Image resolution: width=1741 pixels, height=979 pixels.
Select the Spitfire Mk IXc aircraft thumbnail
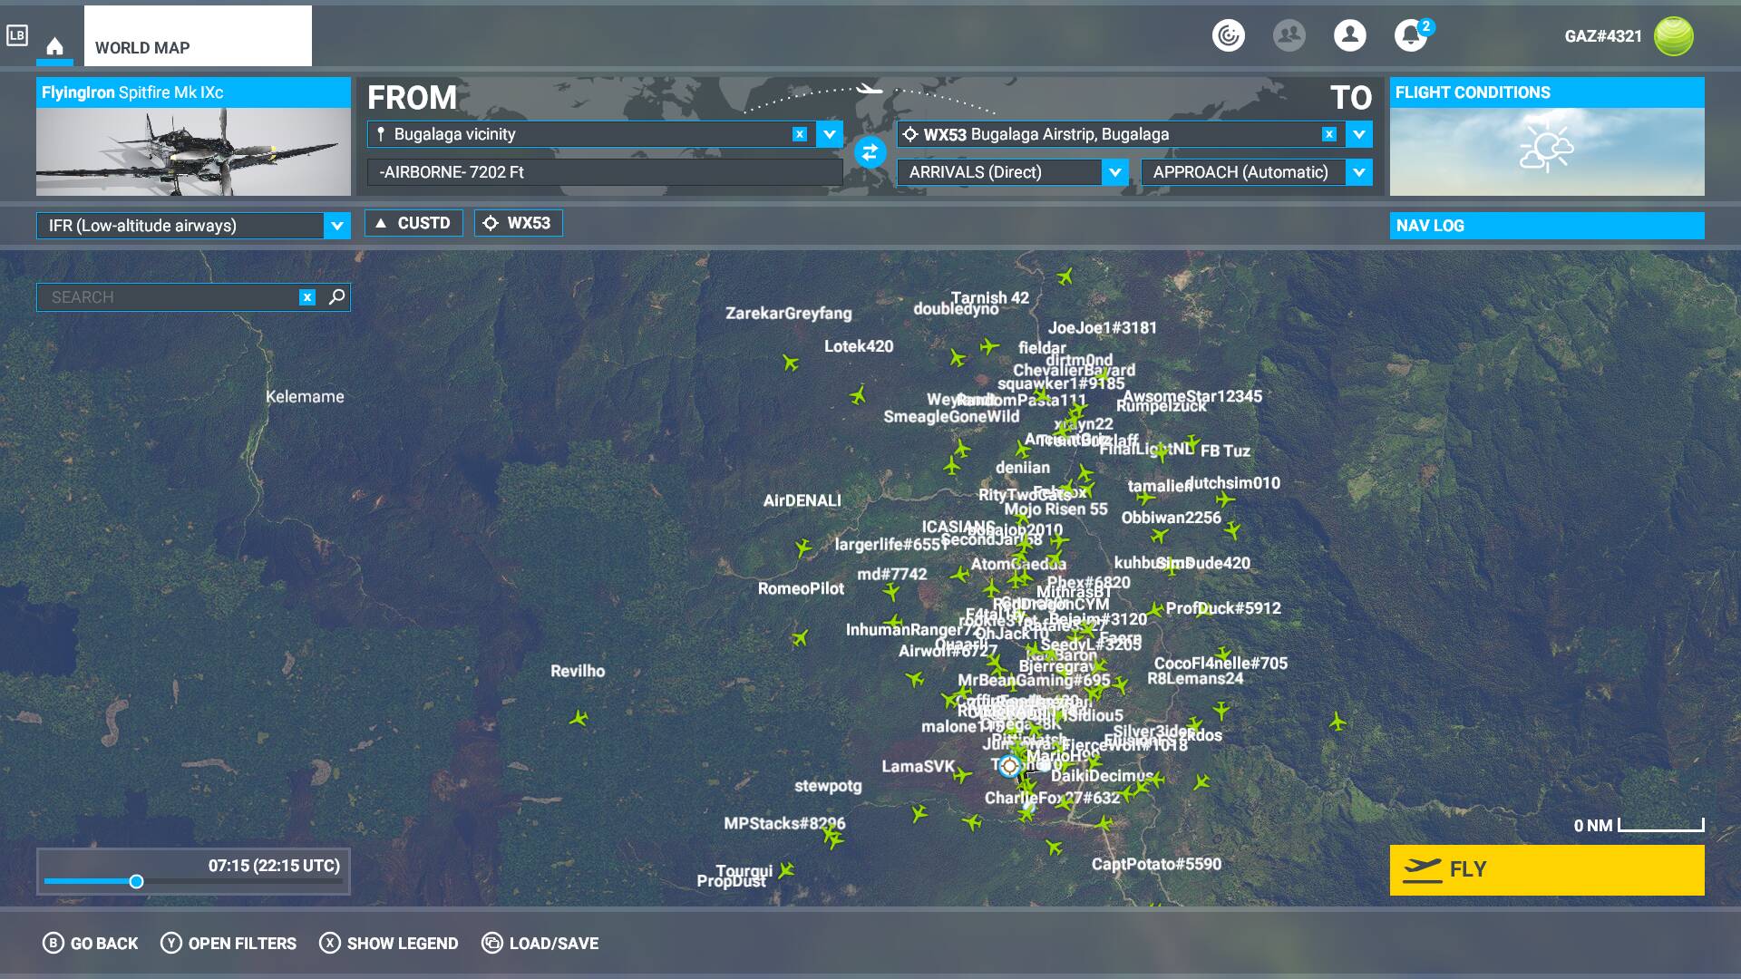(193, 150)
